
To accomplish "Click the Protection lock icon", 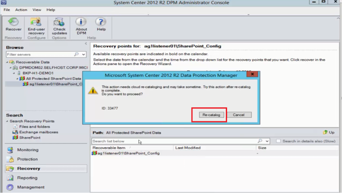I will click(x=10, y=159).
